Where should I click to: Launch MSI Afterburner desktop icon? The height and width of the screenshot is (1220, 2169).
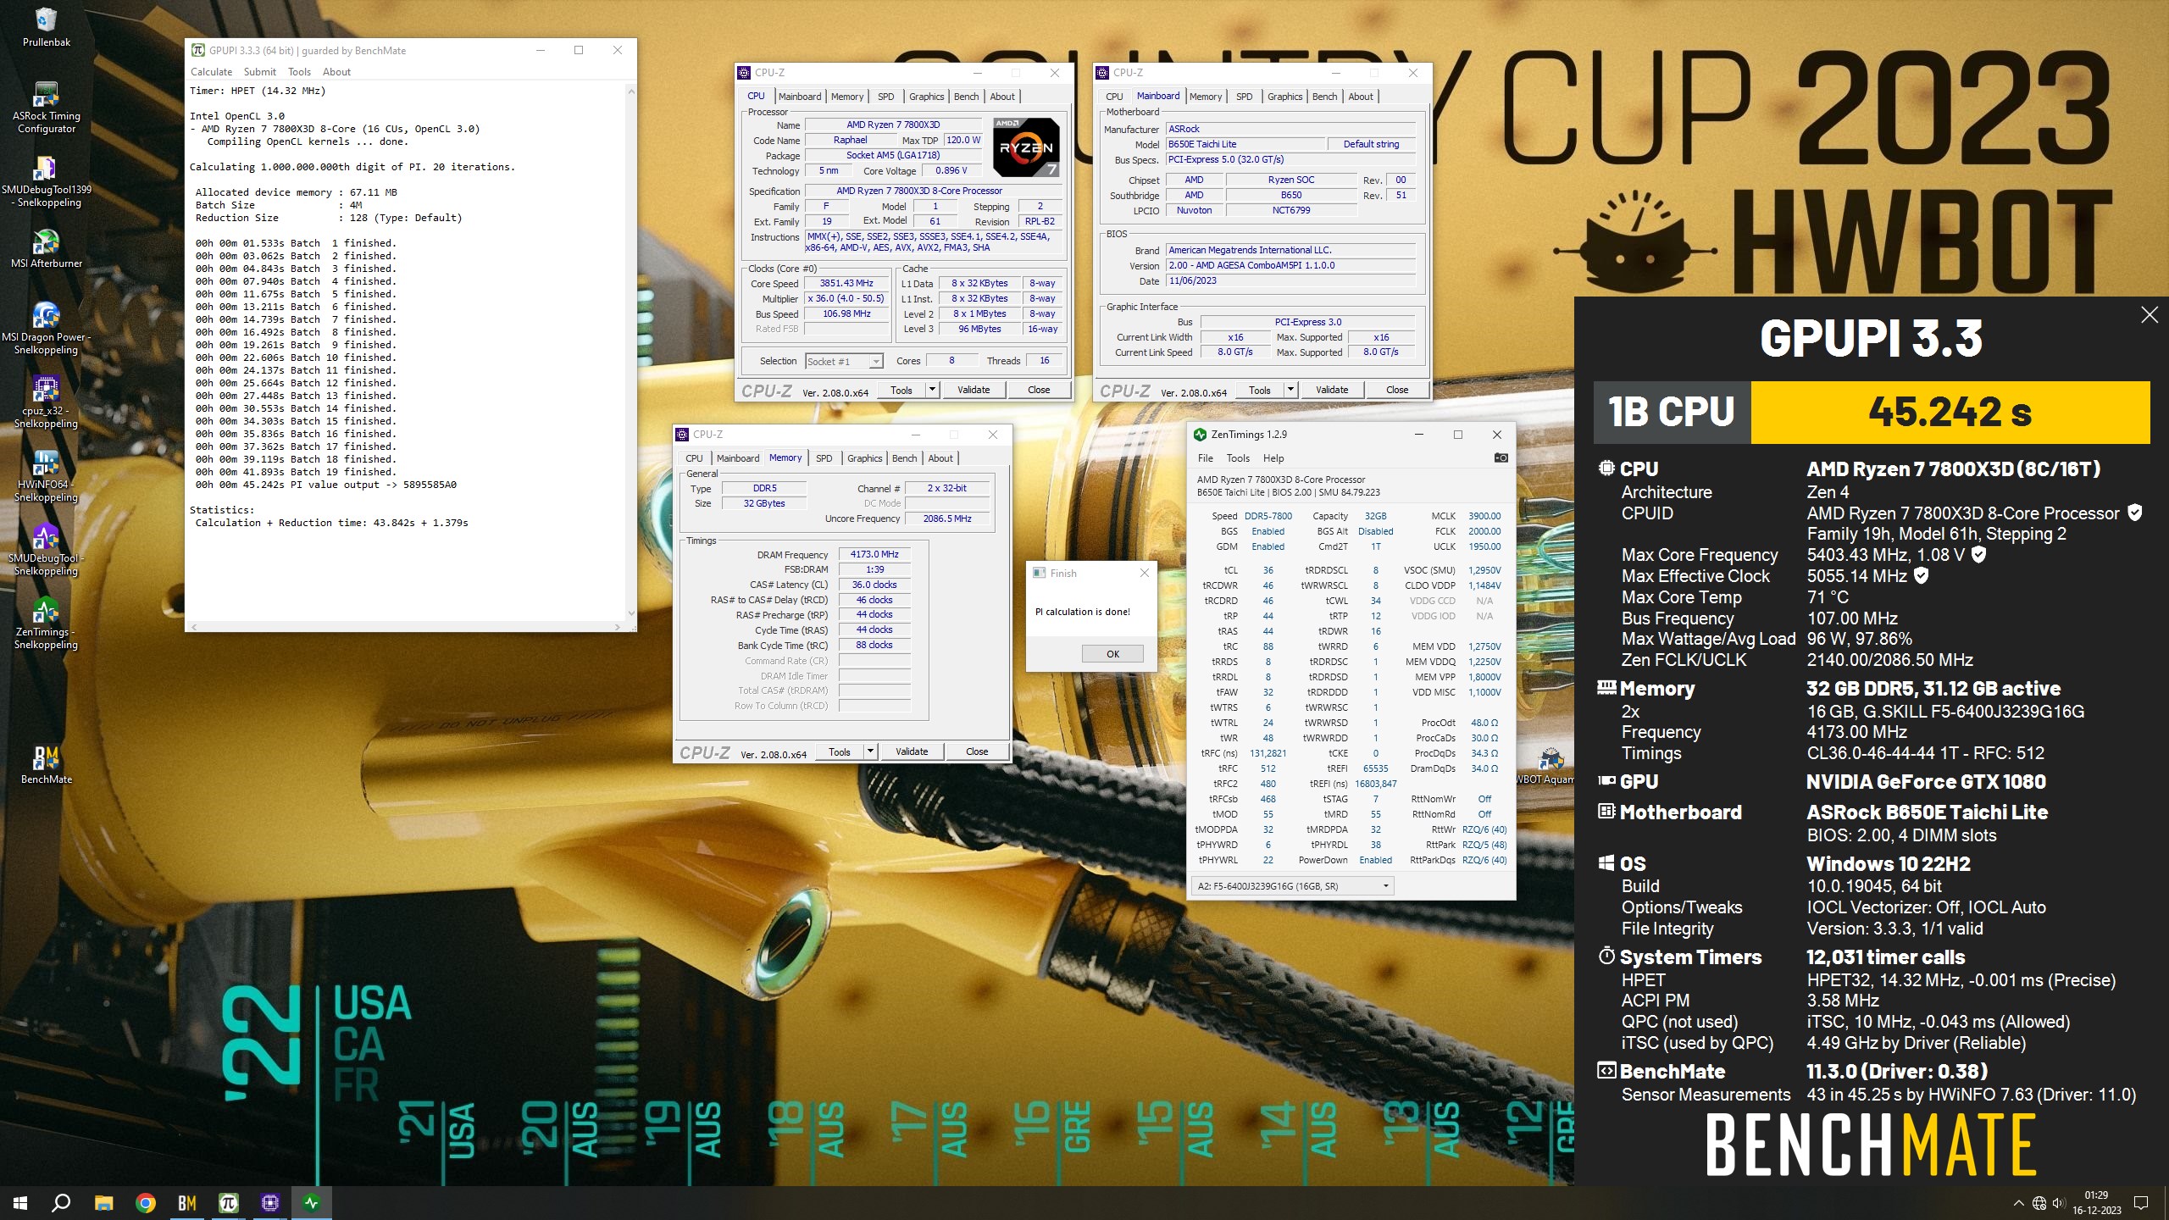(x=46, y=249)
